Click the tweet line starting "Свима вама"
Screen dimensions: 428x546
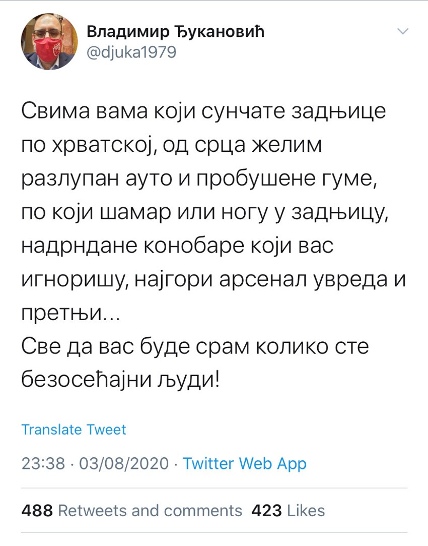click(203, 111)
